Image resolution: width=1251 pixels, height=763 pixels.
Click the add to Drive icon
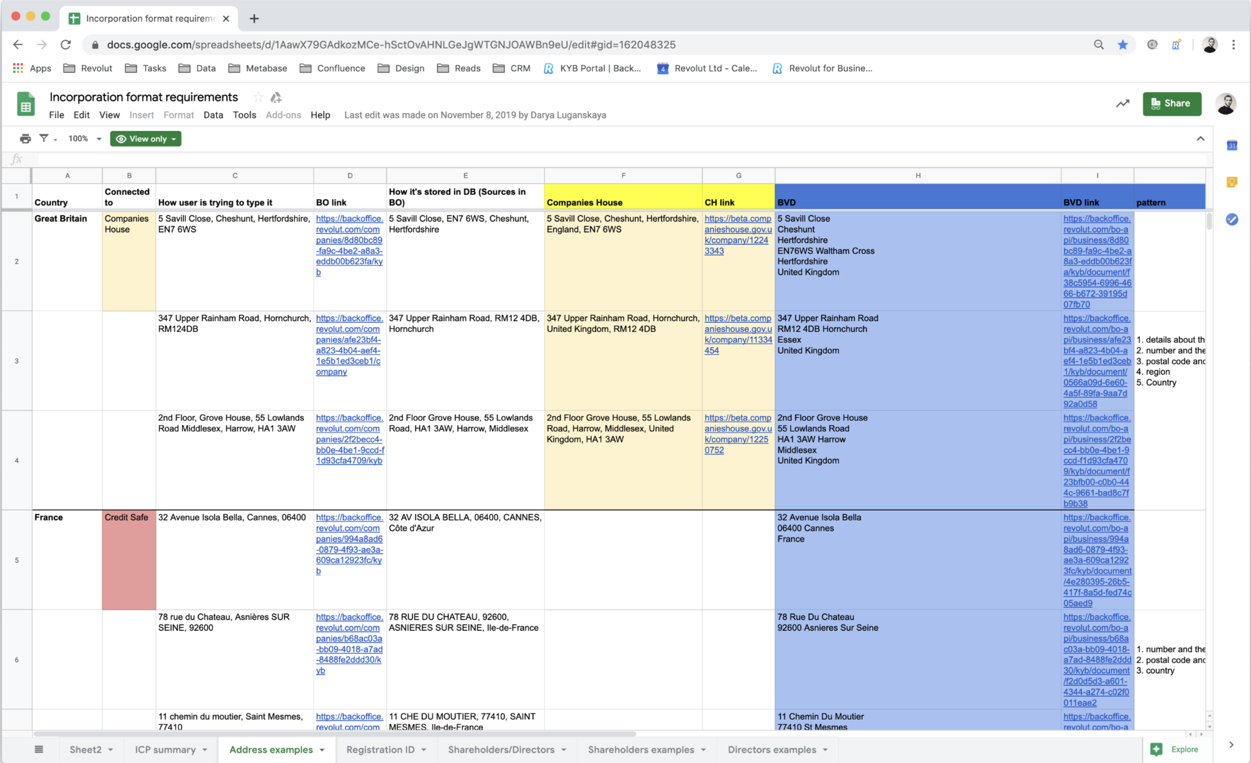tap(276, 97)
